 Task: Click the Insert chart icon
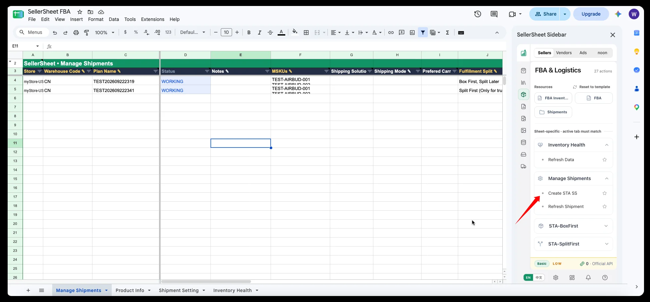(x=412, y=33)
